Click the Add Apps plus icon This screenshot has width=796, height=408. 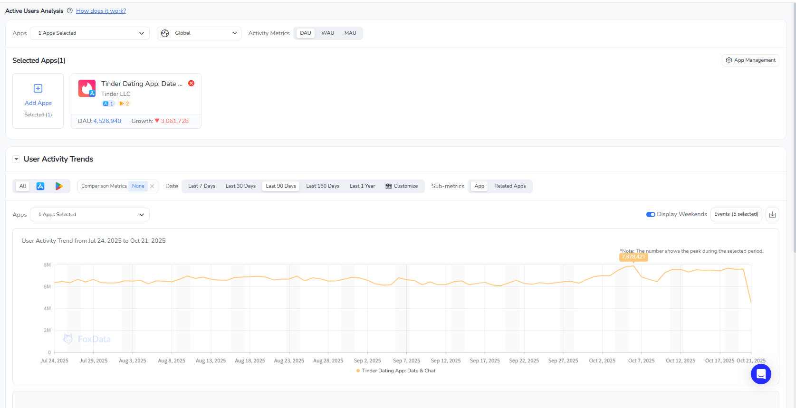click(x=38, y=88)
